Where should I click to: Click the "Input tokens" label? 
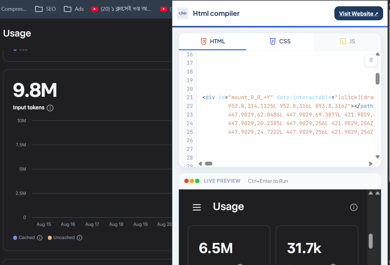(29, 108)
